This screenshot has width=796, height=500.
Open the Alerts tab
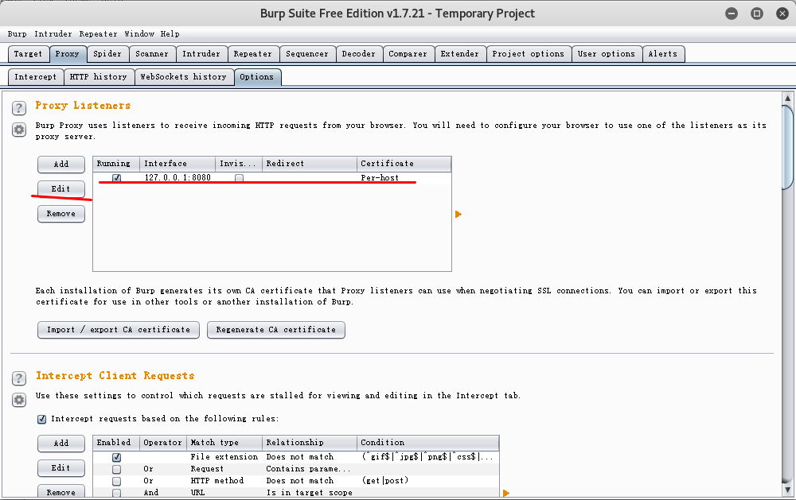663,54
